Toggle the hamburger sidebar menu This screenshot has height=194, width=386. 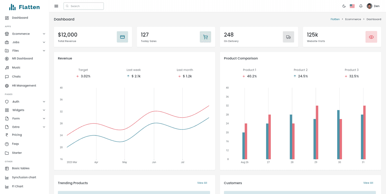(x=56, y=6)
